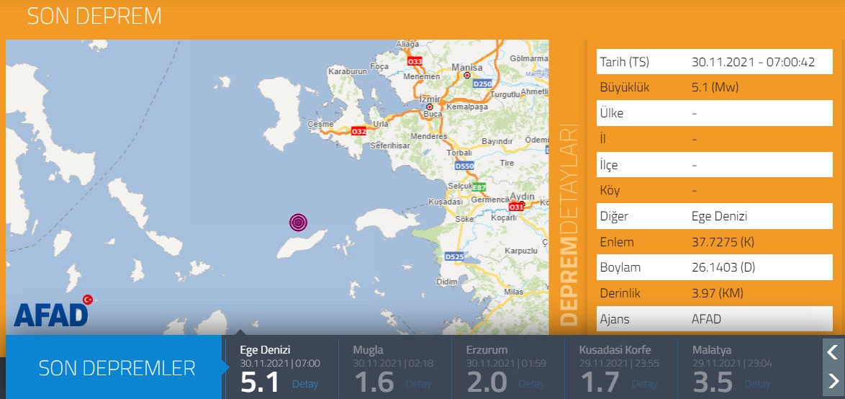Click the latitude value 37.7275 (K)

point(723,242)
